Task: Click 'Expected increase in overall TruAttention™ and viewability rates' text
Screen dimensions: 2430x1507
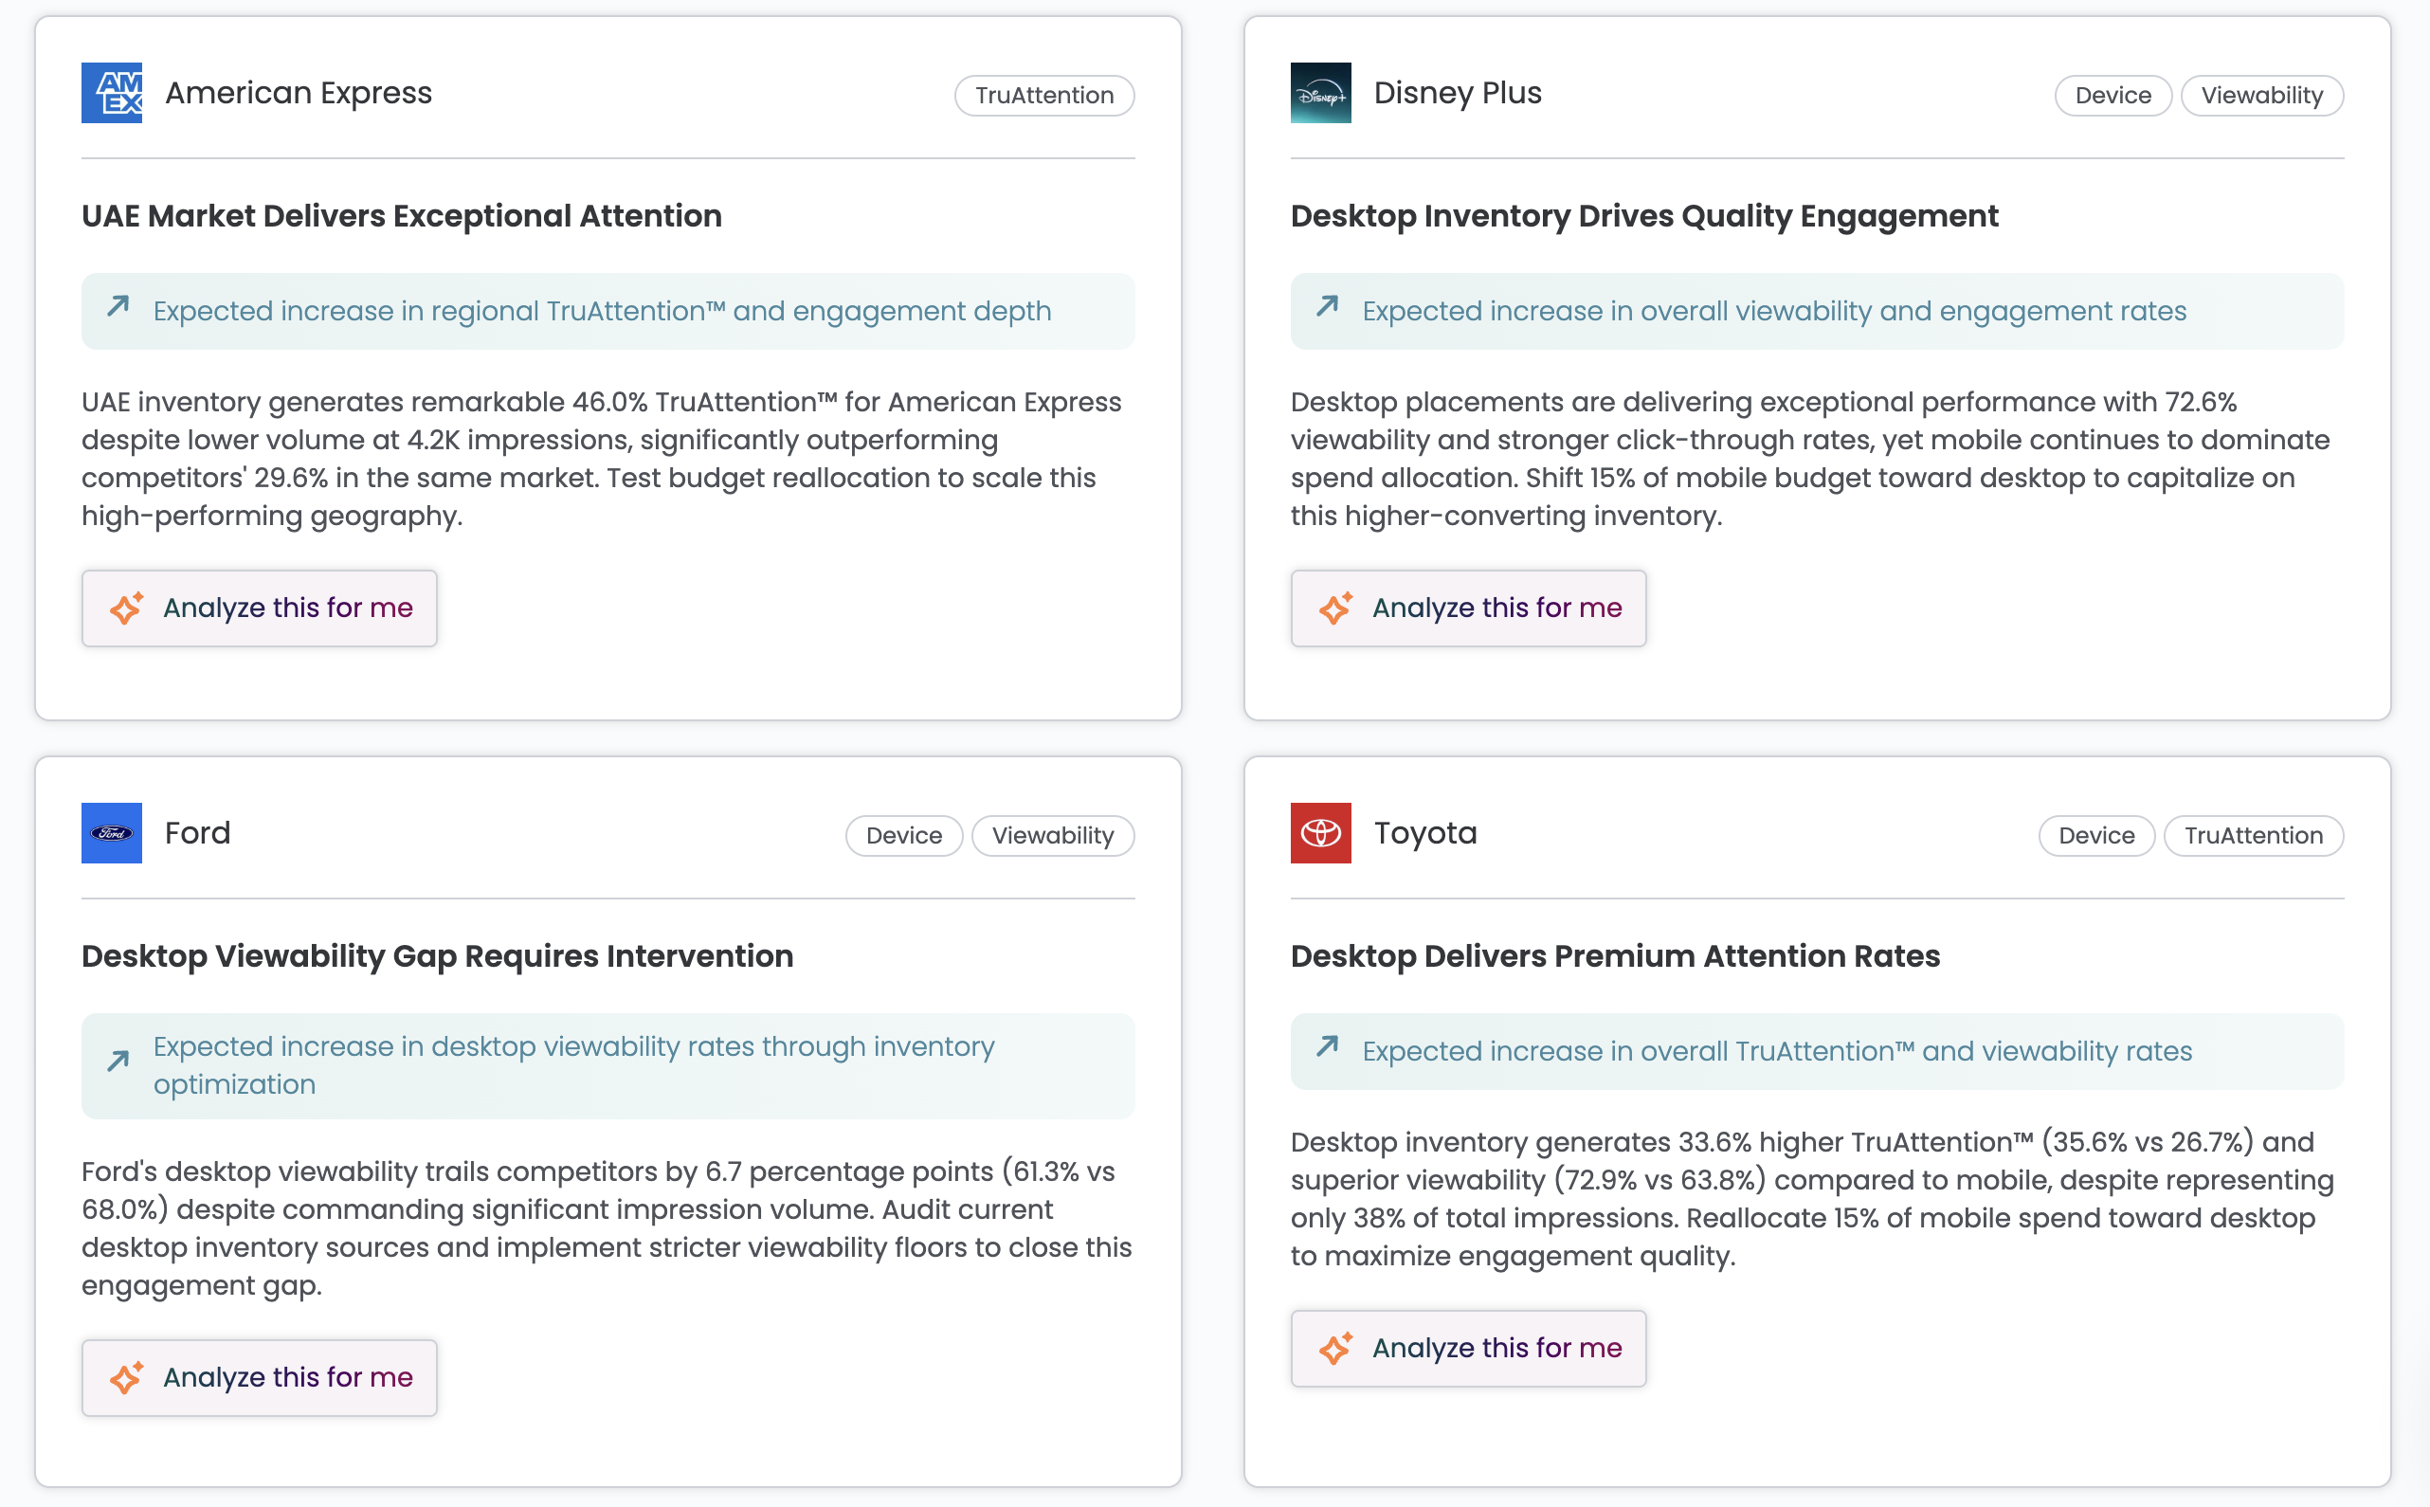Action: coord(1777,1051)
